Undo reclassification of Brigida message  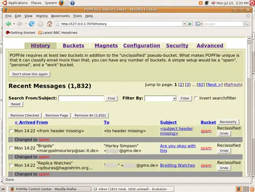pyautogui.click(x=224, y=151)
